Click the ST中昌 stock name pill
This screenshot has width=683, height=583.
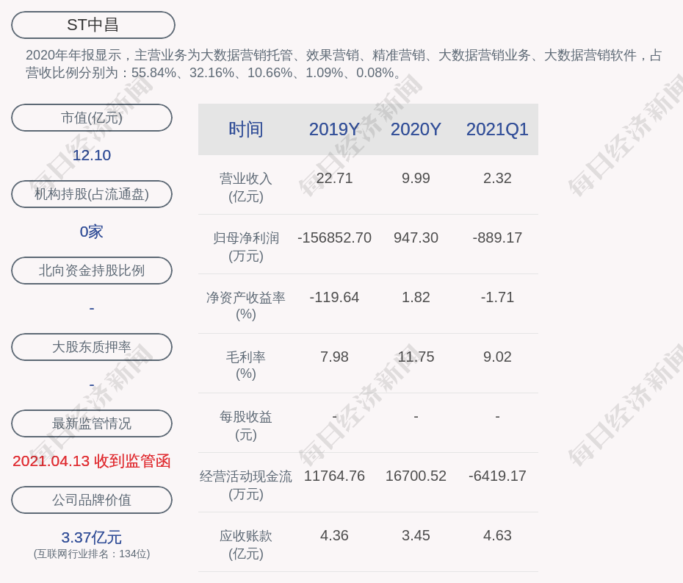pos(93,25)
